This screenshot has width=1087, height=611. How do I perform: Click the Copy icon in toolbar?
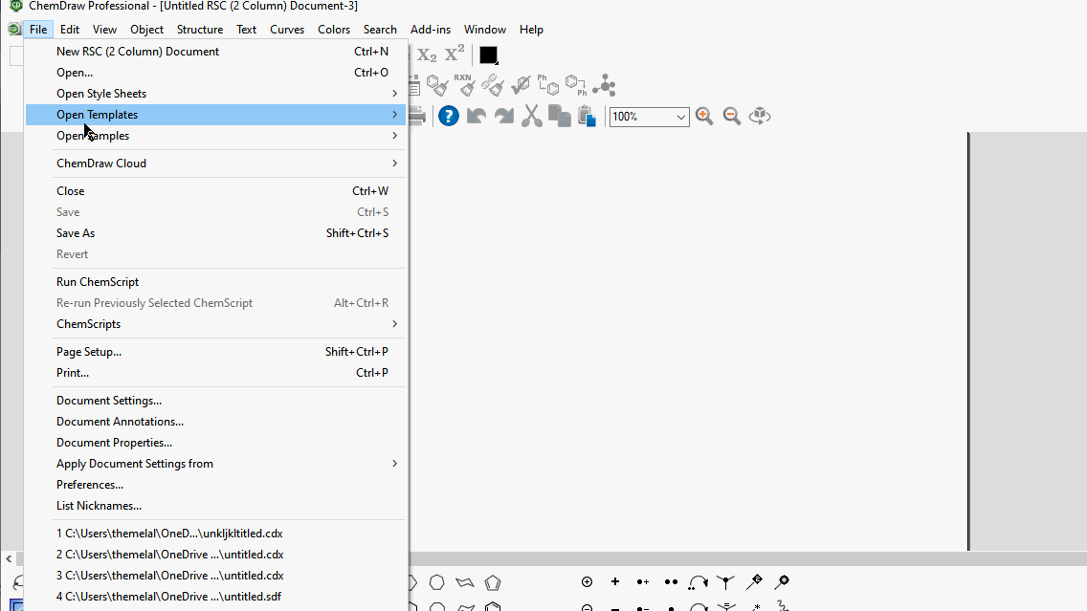click(x=560, y=116)
